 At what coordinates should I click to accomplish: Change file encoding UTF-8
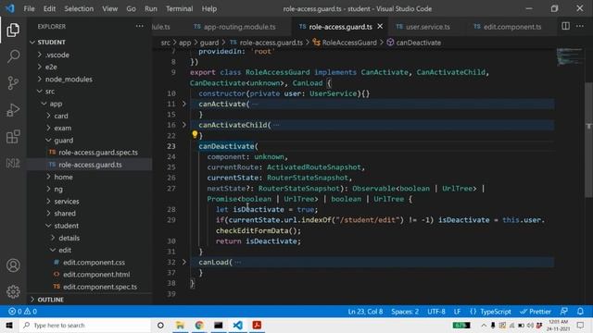pos(436,312)
